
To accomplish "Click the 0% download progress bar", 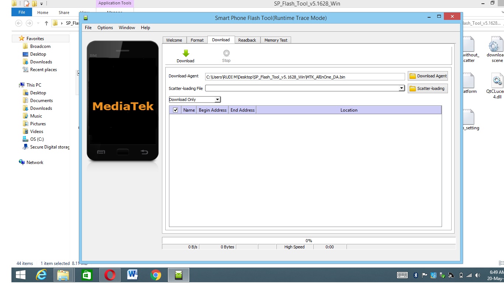I will (309, 241).
